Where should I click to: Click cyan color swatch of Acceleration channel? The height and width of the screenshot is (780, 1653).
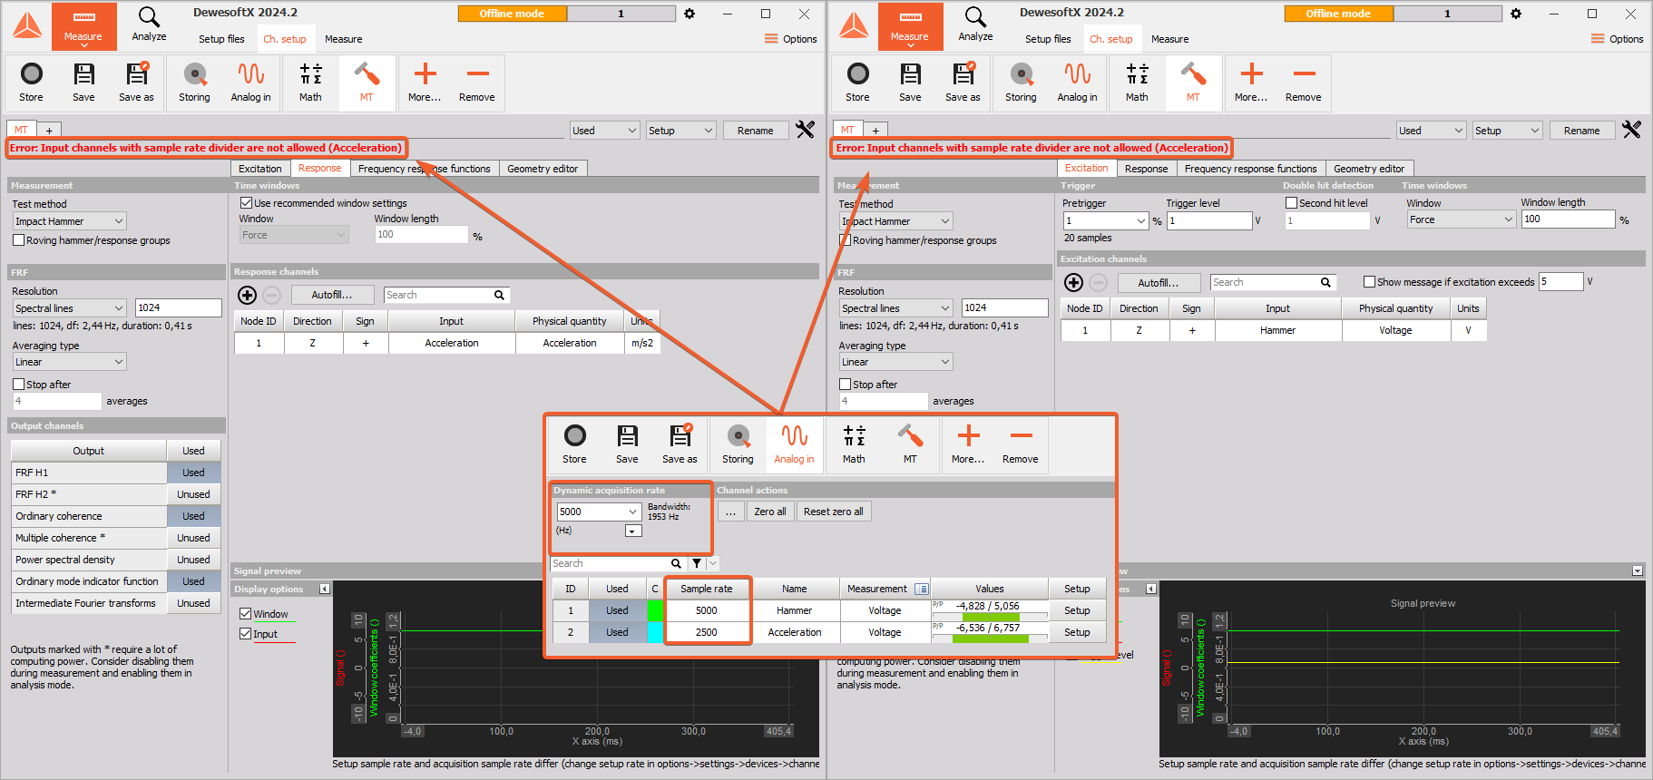coord(655,632)
